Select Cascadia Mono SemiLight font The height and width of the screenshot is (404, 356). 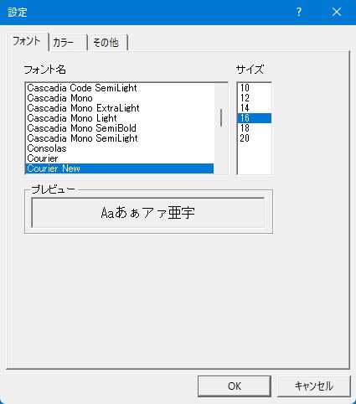point(120,138)
